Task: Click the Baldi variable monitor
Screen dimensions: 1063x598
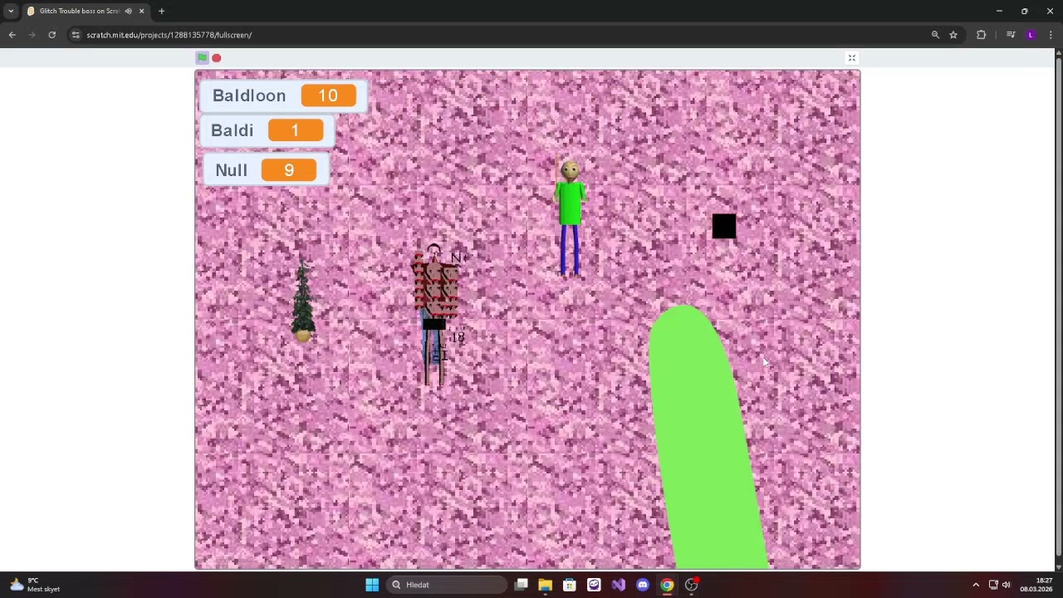Action: pos(267,130)
